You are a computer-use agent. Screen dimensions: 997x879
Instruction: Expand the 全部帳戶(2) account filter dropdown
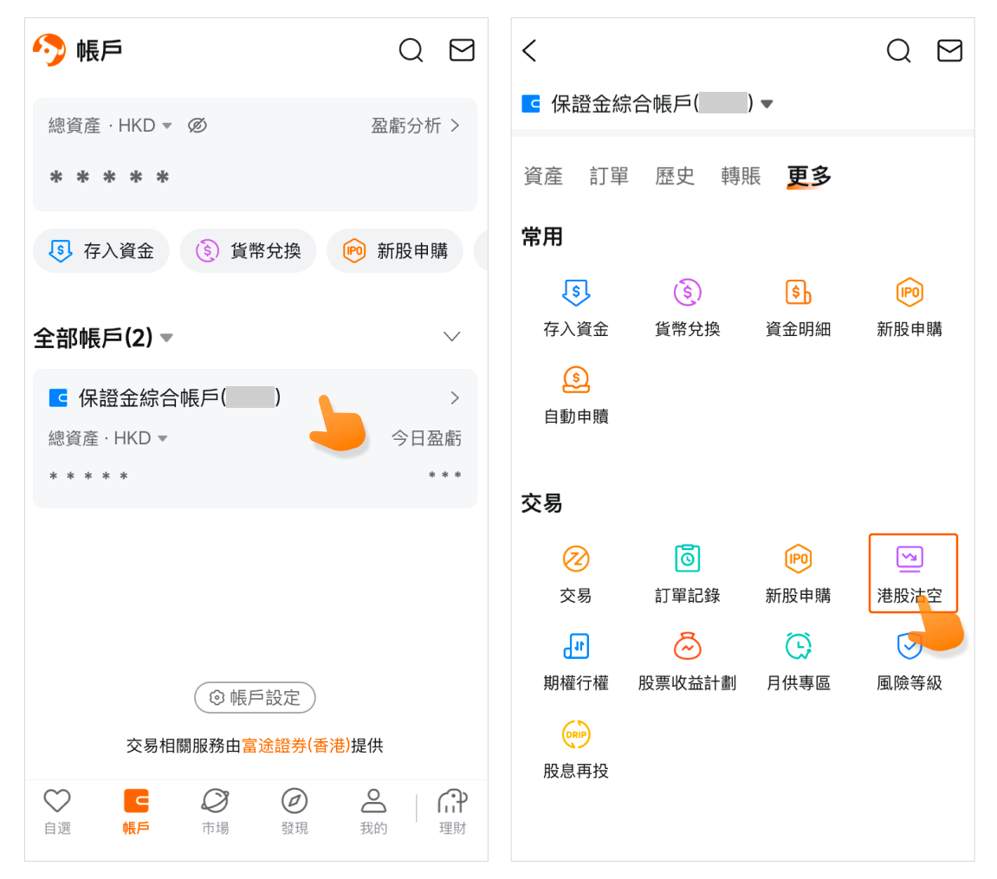(x=167, y=338)
